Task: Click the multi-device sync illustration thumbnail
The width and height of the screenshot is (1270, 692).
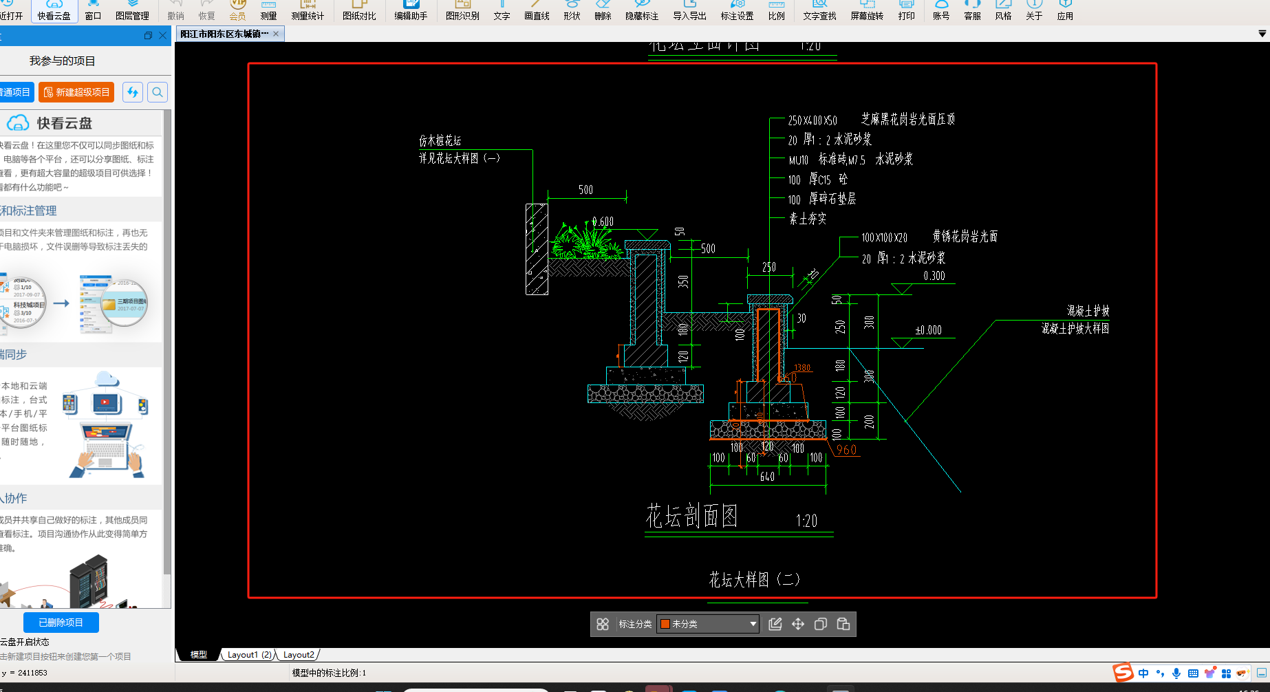Action: 105,424
